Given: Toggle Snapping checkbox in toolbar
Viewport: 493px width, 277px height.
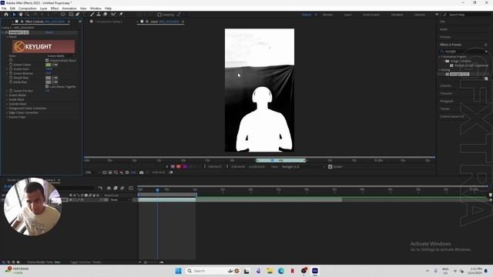Looking at the screenshot, I should coord(159,15).
